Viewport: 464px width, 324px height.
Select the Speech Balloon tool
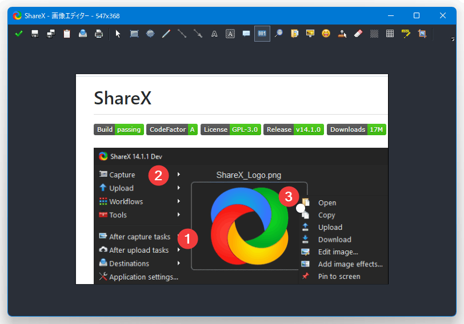[x=246, y=34]
